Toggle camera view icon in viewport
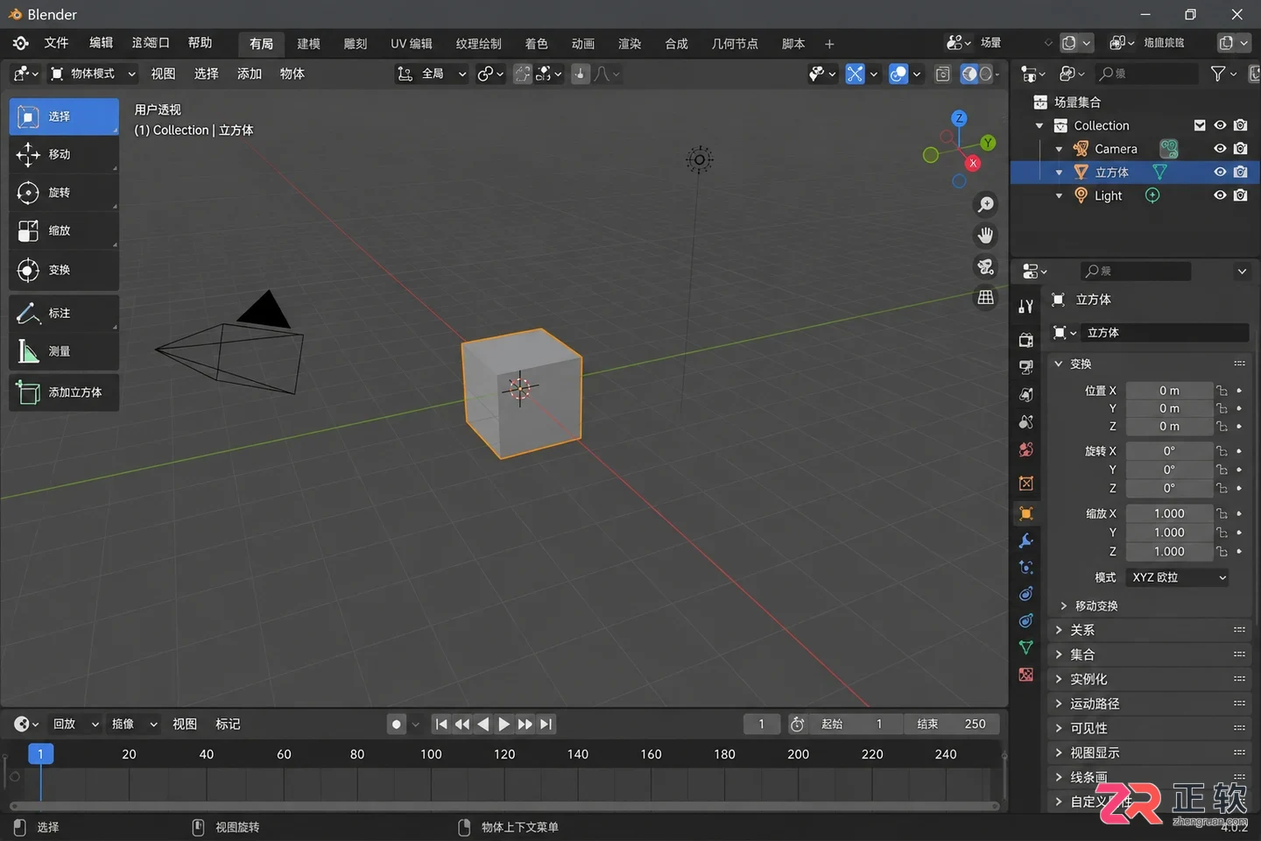 [x=986, y=267]
